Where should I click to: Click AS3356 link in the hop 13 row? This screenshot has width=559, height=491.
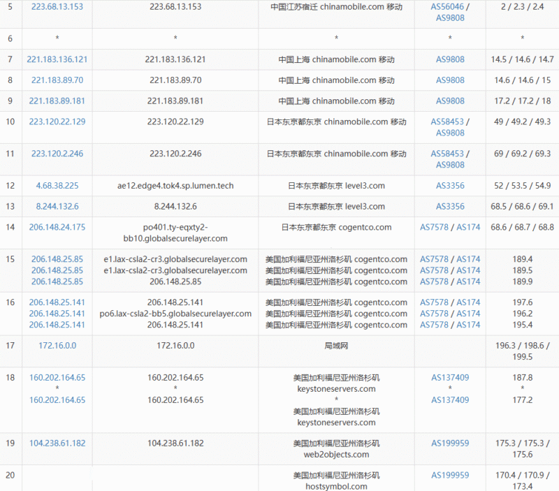point(450,206)
